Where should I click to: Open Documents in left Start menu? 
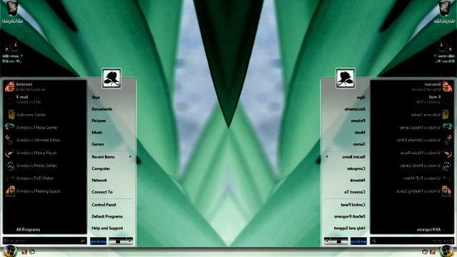[101, 109]
